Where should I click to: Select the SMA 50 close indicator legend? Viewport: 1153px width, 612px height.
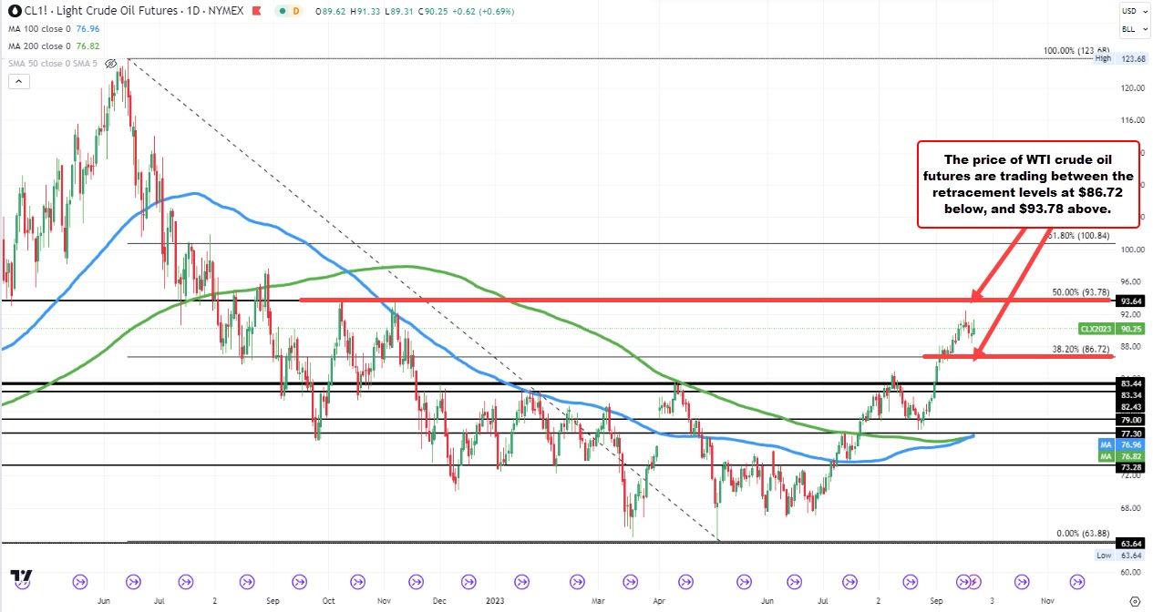[53, 64]
